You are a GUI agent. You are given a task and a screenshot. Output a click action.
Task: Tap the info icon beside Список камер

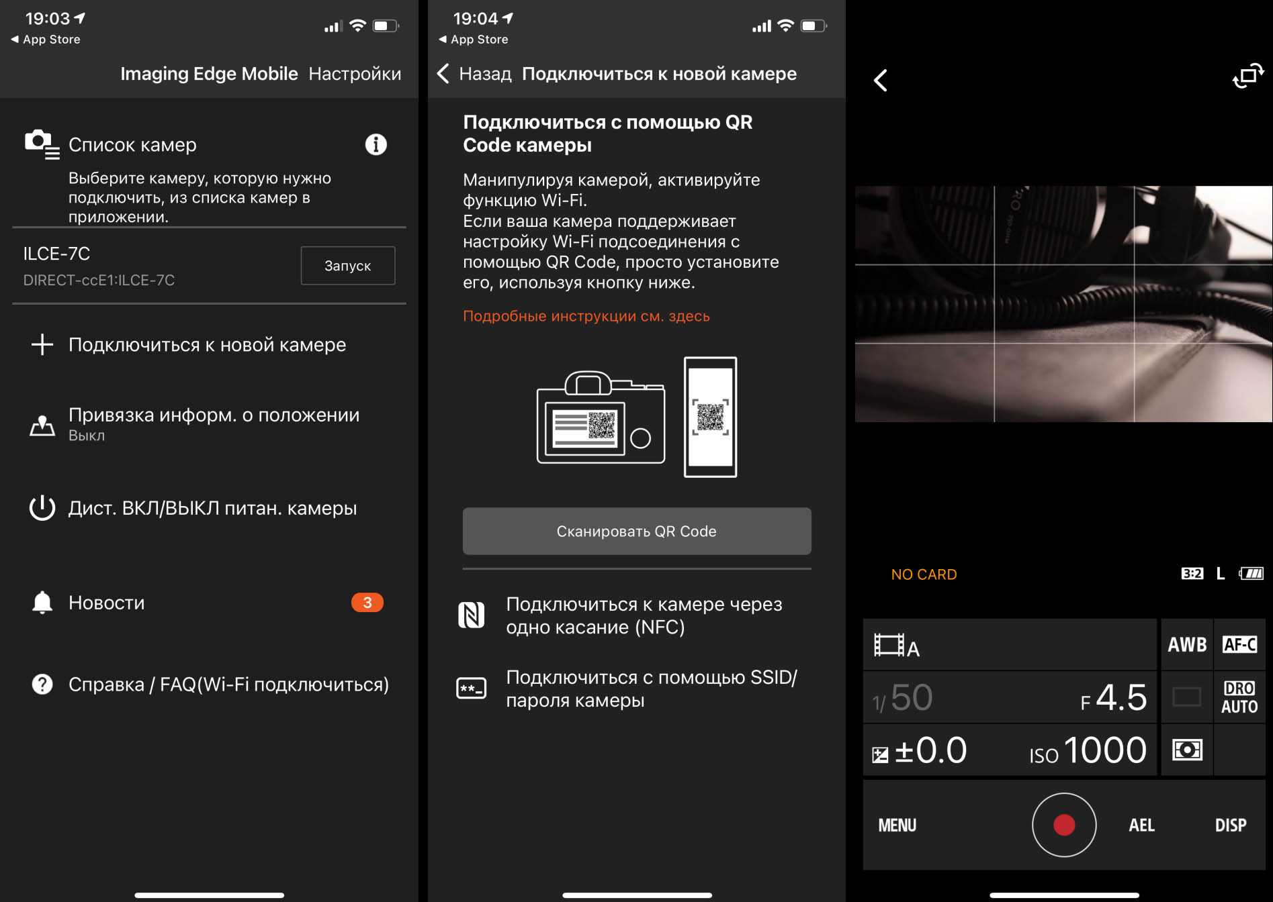tap(376, 144)
